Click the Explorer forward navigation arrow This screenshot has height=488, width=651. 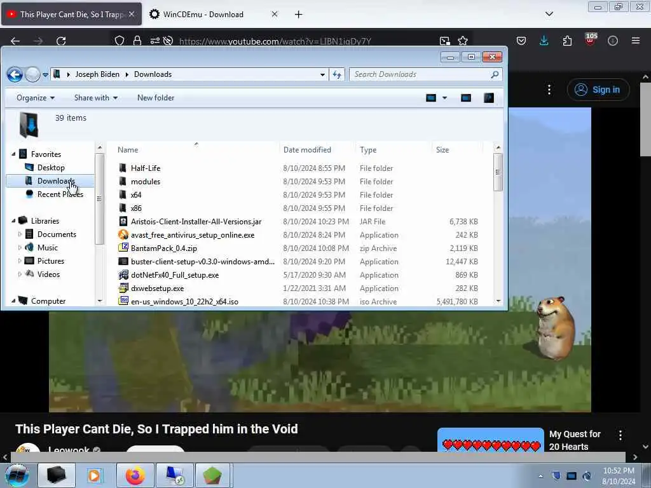click(32, 75)
